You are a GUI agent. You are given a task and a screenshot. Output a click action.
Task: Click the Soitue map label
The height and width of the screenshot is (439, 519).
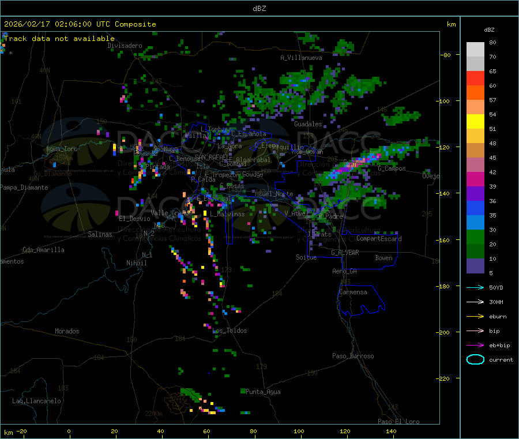tap(306, 257)
